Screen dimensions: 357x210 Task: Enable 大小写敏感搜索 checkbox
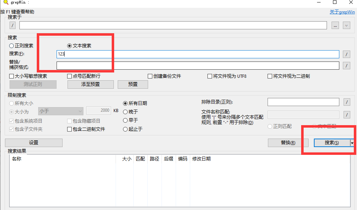point(12,76)
